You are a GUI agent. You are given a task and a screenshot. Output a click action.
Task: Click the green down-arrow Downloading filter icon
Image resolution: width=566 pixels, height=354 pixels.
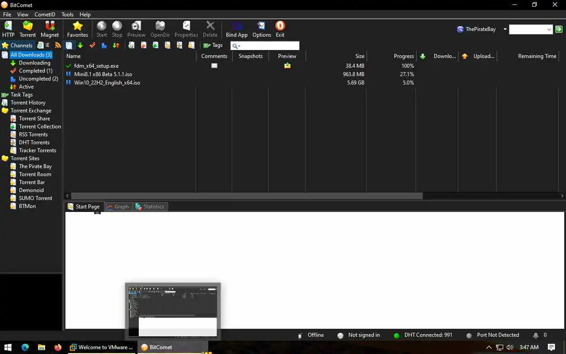tap(80, 45)
